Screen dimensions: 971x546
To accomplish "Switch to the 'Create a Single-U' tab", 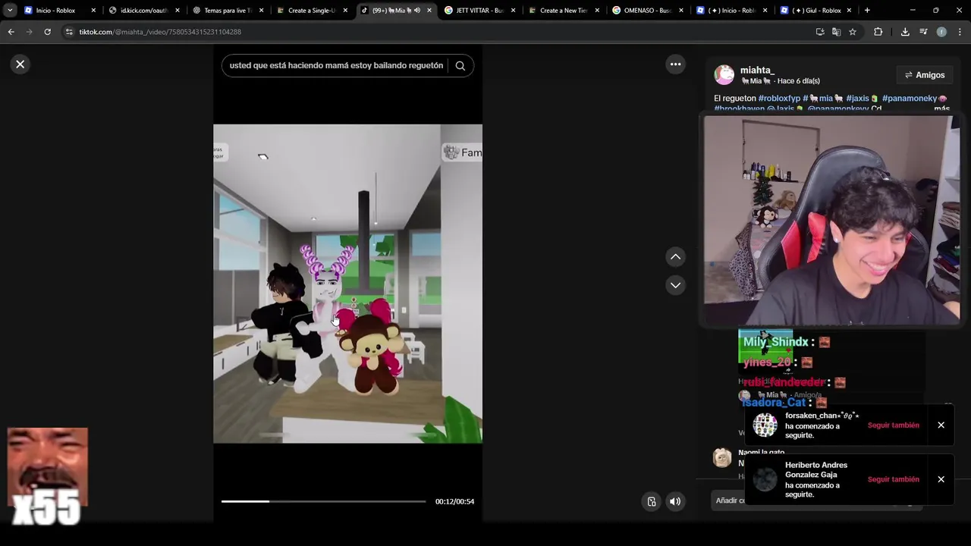I will [311, 11].
